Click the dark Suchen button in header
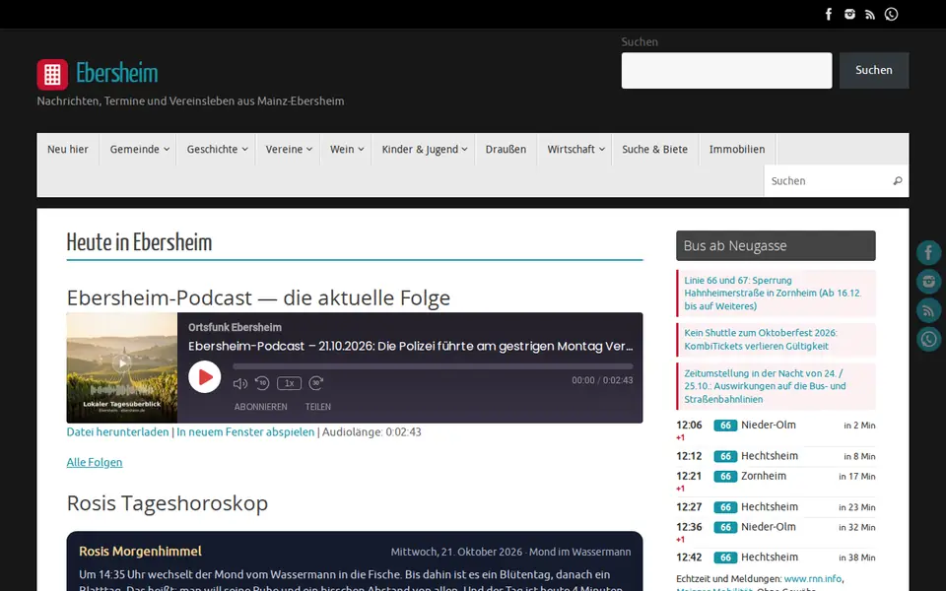This screenshot has width=946, height=591. (x=874, y=70)
